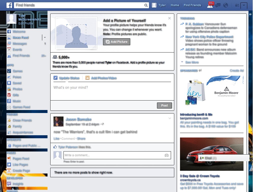Image resolution: width=256 pixels, height=192 pixels.
Task: Open Events calendar icon
Action: coord(9,49)
